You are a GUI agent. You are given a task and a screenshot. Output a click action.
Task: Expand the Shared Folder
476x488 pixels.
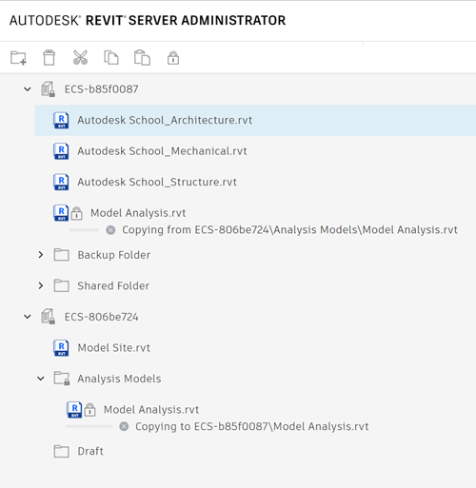point(41,285)
